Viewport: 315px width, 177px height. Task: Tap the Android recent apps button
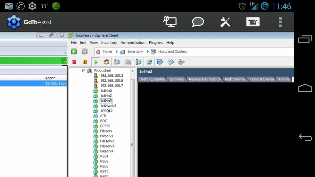pos(305,39)
